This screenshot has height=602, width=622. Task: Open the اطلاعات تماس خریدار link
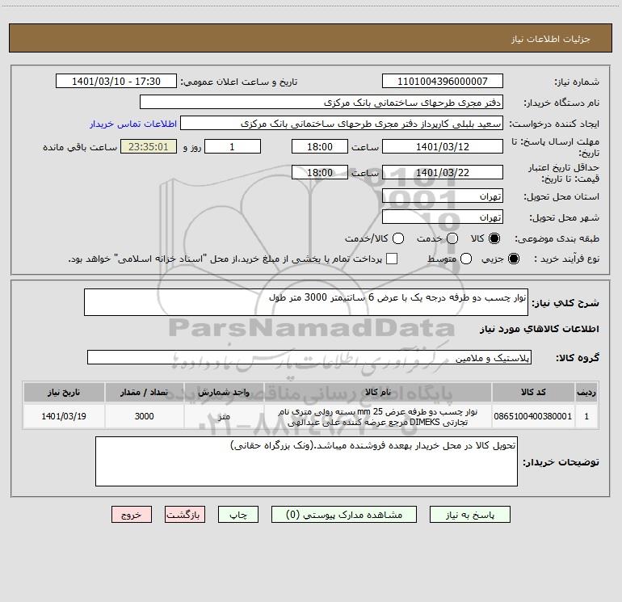(133, 124)
